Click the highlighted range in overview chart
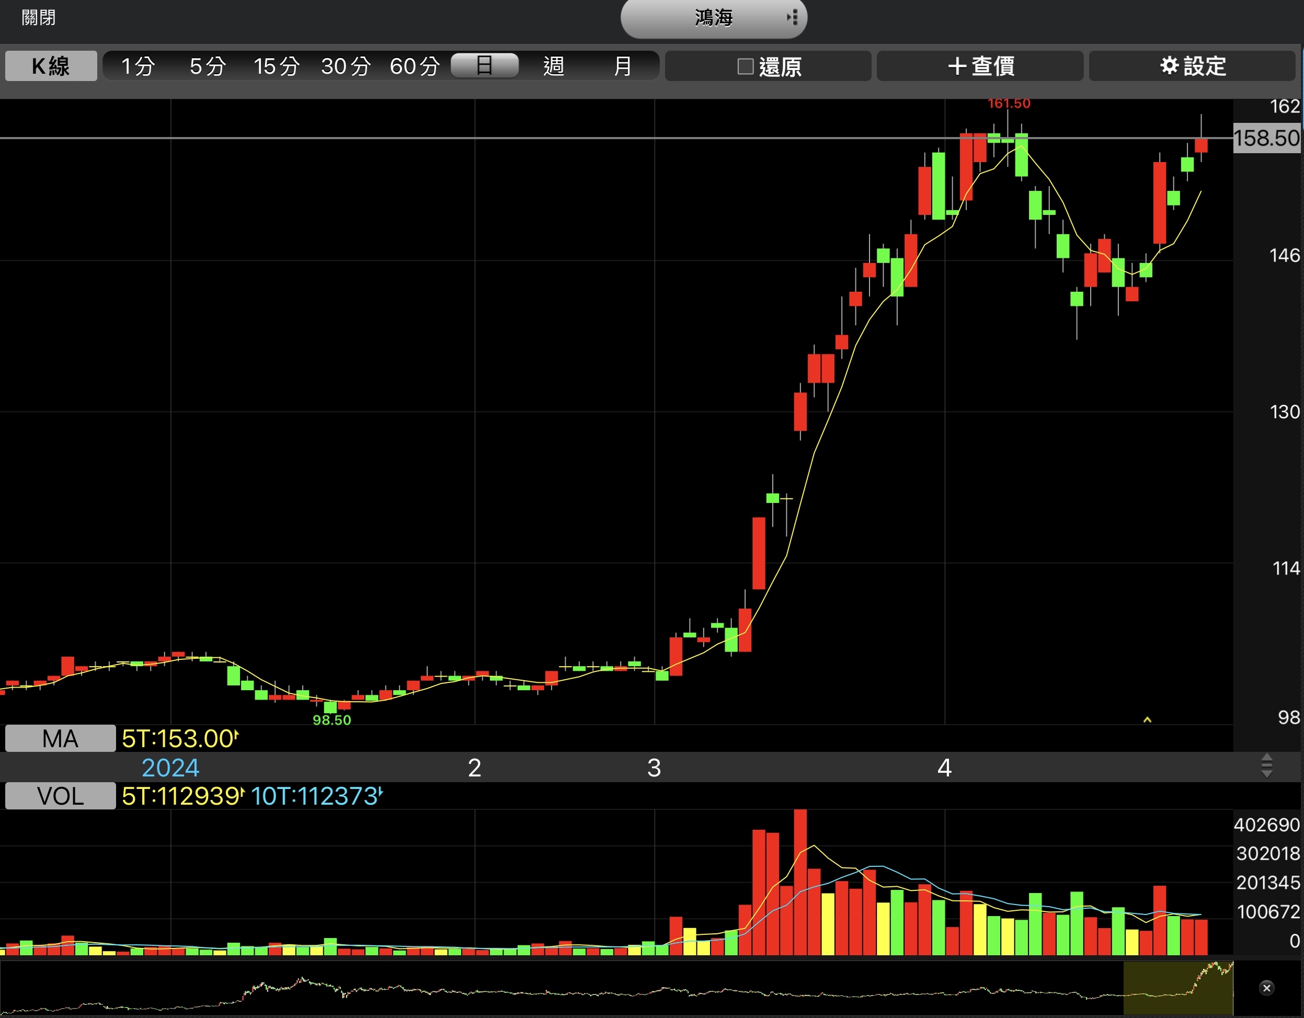This screenshot has height=1018, width=1304. point(1178,988)
